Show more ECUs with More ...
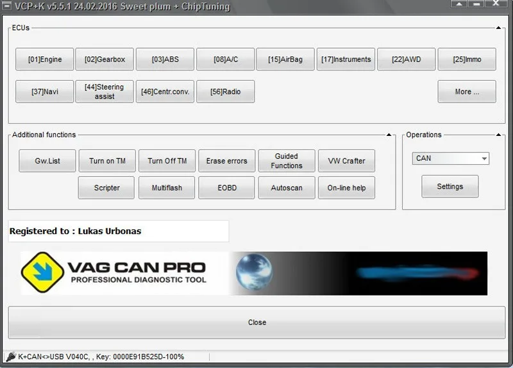This screenshot has width=513, height=368. point(467,92)
